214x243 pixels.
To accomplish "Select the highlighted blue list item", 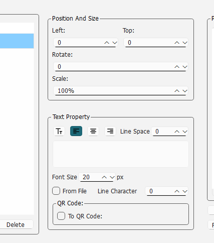I will (17, 41).
